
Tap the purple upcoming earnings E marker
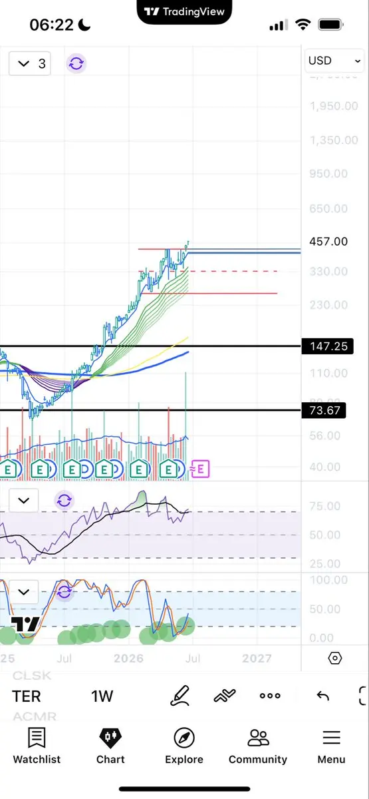(x=201, y=469)
